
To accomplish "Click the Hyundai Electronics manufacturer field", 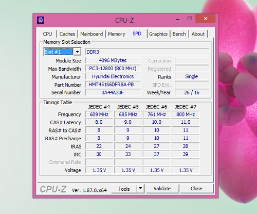I will click(x=113, y=76).
